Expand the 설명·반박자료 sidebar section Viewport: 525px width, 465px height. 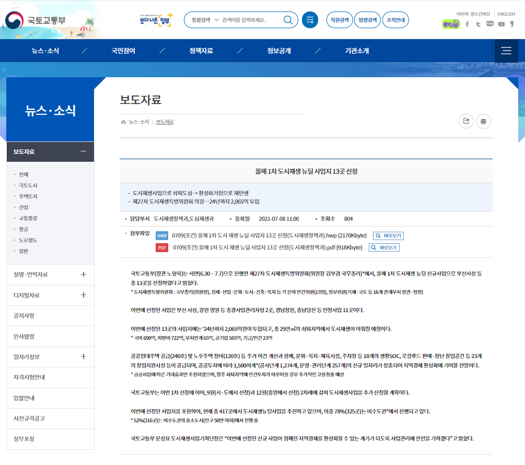click(x=83, y=274)
